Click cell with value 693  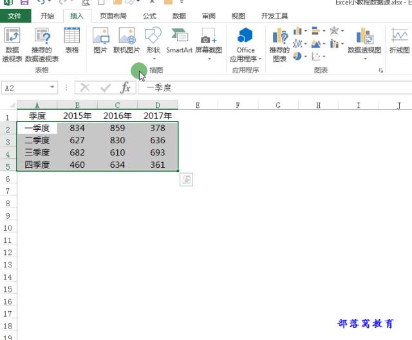(158, 152)
